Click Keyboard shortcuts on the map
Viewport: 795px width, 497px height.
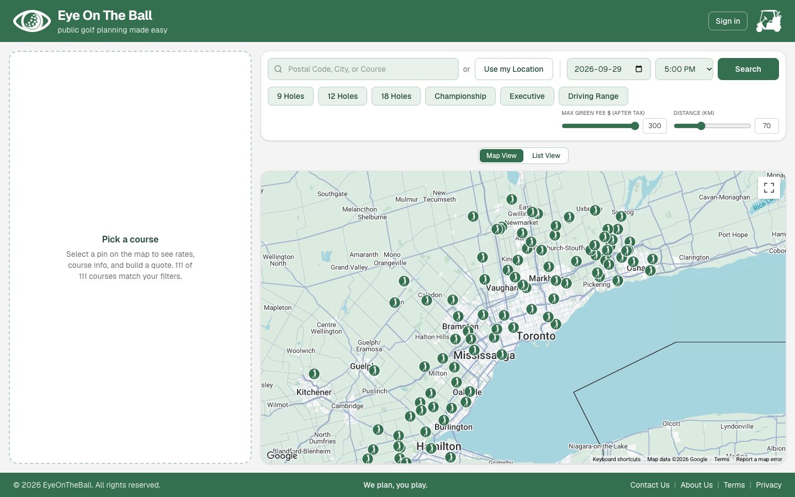tap(617, 459)
